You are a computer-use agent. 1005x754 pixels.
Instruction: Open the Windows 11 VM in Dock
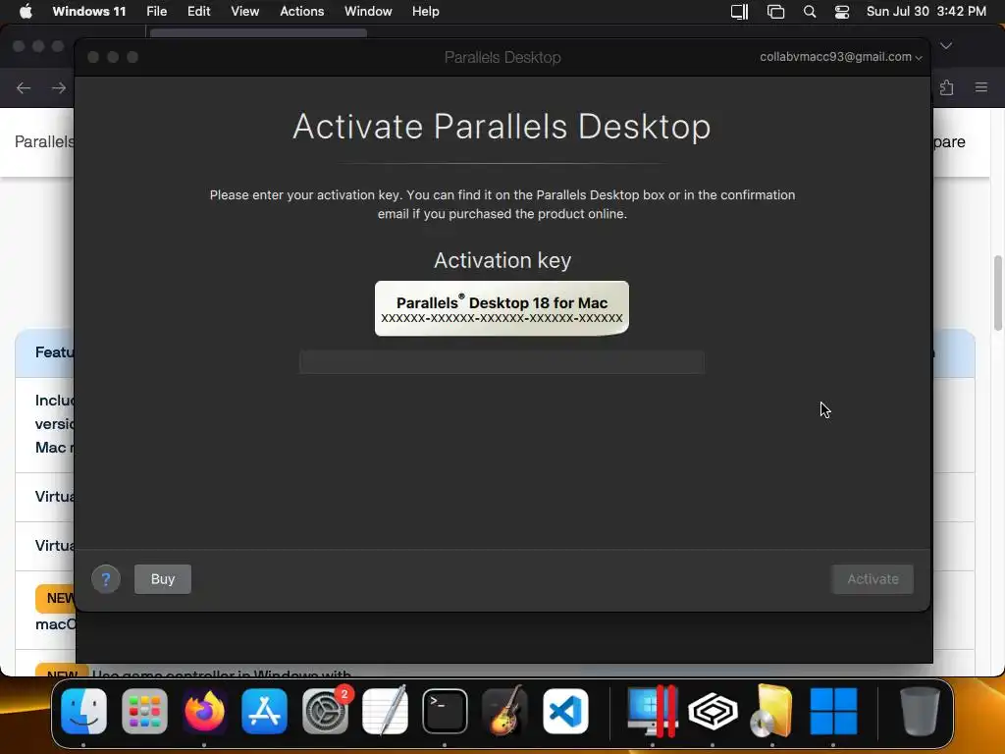[833, 711]
